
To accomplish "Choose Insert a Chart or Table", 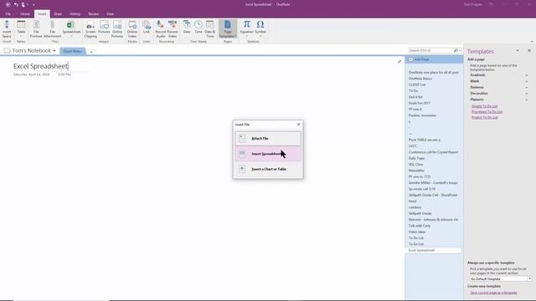I will tap(268, 169).
